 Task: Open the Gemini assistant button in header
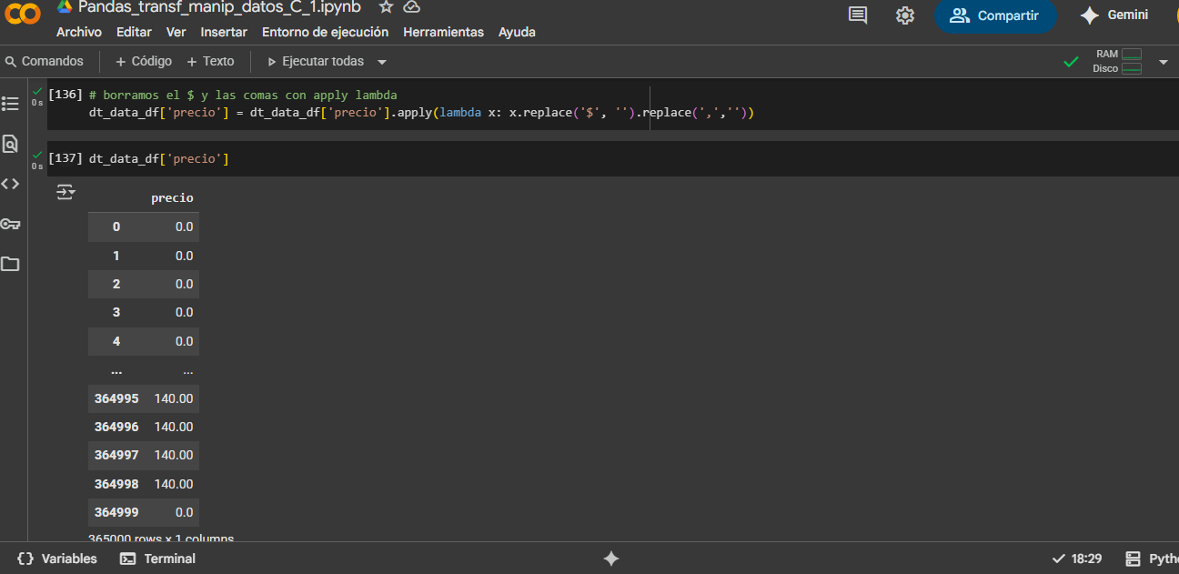point(1113,15)
